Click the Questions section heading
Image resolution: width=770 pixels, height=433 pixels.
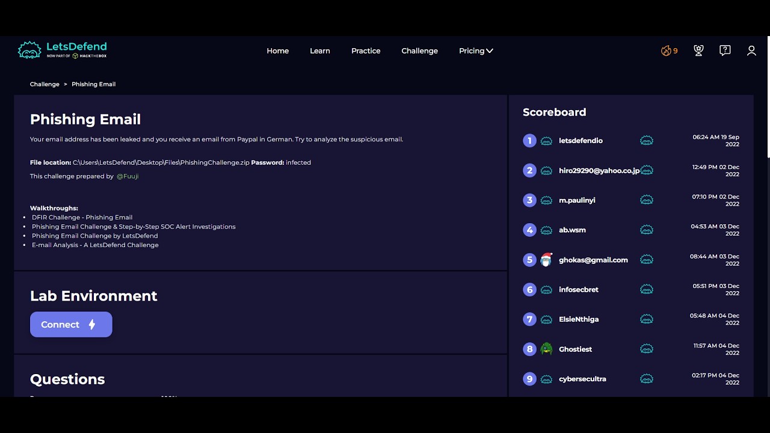(x=67, y=379)
